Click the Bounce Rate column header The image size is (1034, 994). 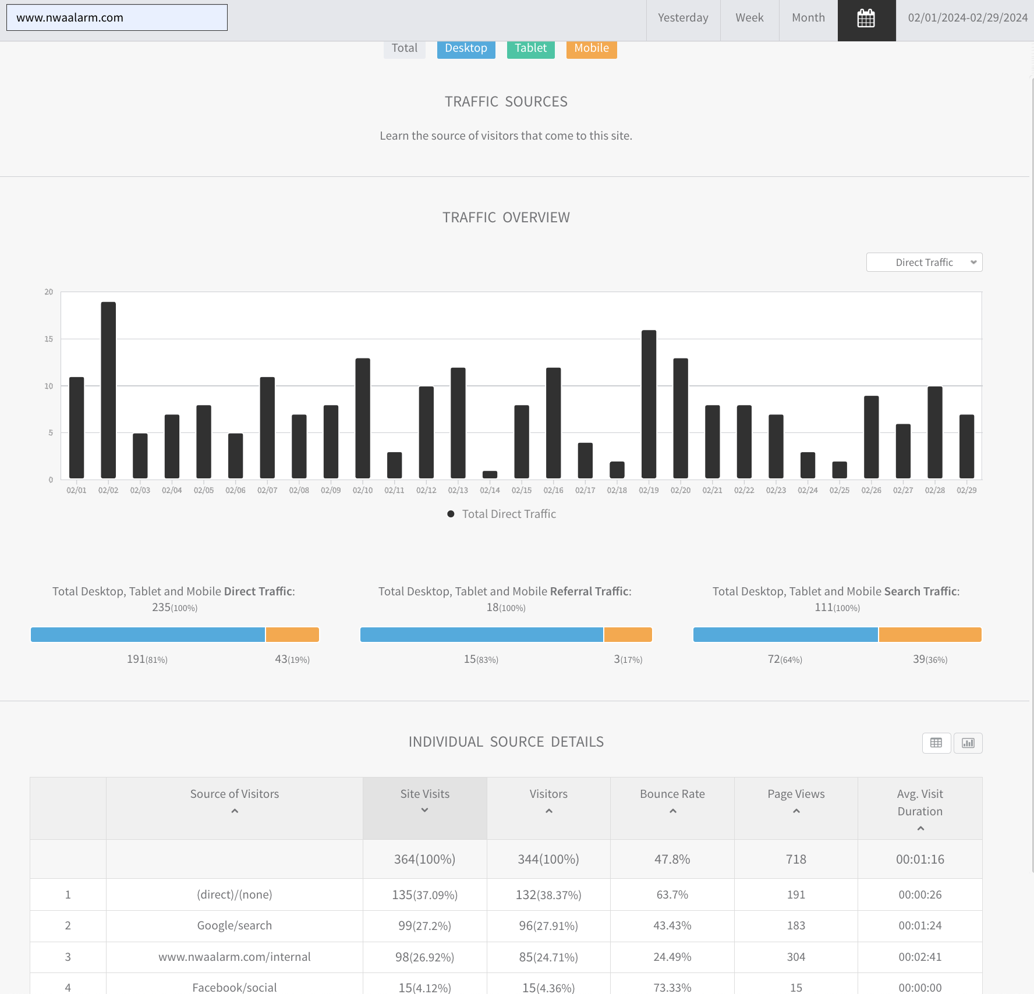pyautogui.click(x=672, y=808)
